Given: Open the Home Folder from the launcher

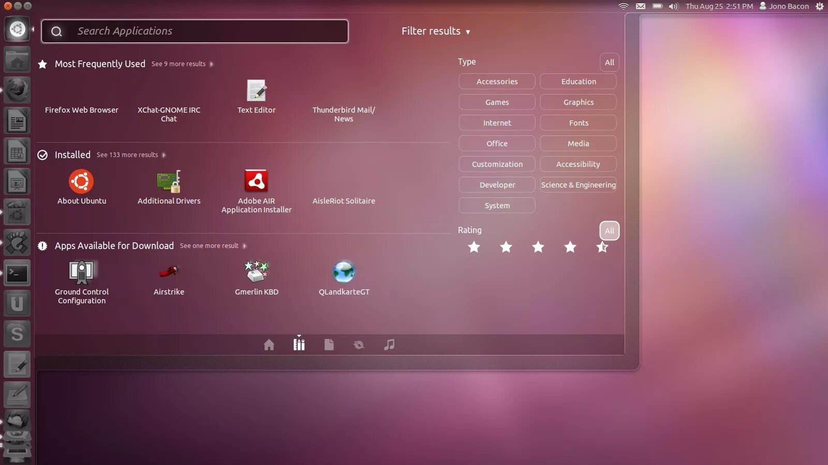Looking at the screenshot, I should pyautogui.click(x=17, y=60).
